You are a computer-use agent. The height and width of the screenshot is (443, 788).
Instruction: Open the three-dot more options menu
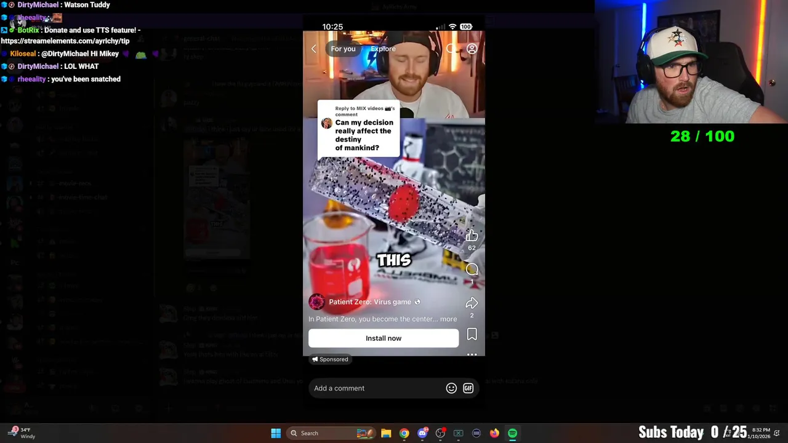click(x=472, y=354)
